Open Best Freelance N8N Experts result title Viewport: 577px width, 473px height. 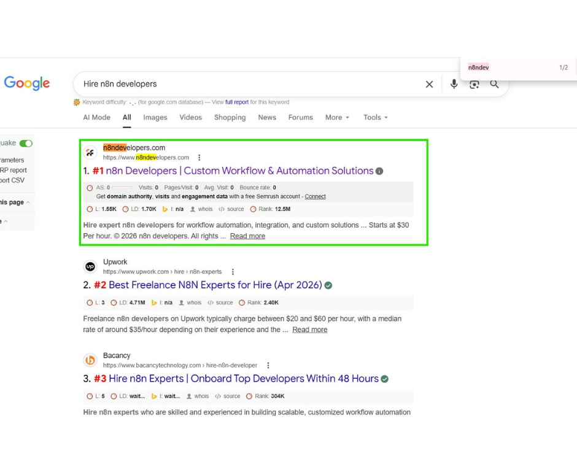pos(215,285)
